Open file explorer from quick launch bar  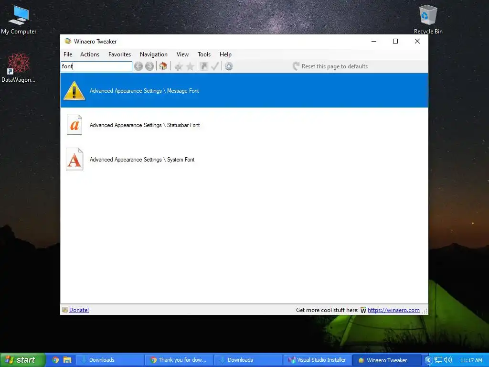(x=67, y=360)
